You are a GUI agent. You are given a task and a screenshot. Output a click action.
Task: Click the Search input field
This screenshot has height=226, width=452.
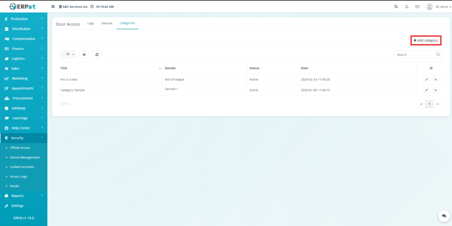pyautogui.click(x=415, y=55)
